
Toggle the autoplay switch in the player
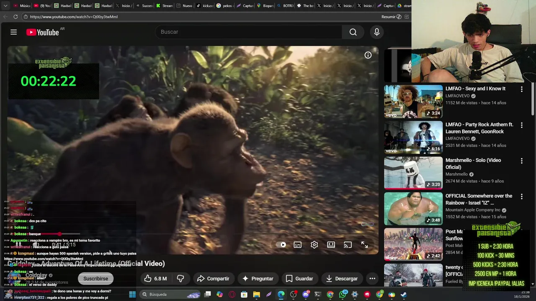[x=281, y=245]
